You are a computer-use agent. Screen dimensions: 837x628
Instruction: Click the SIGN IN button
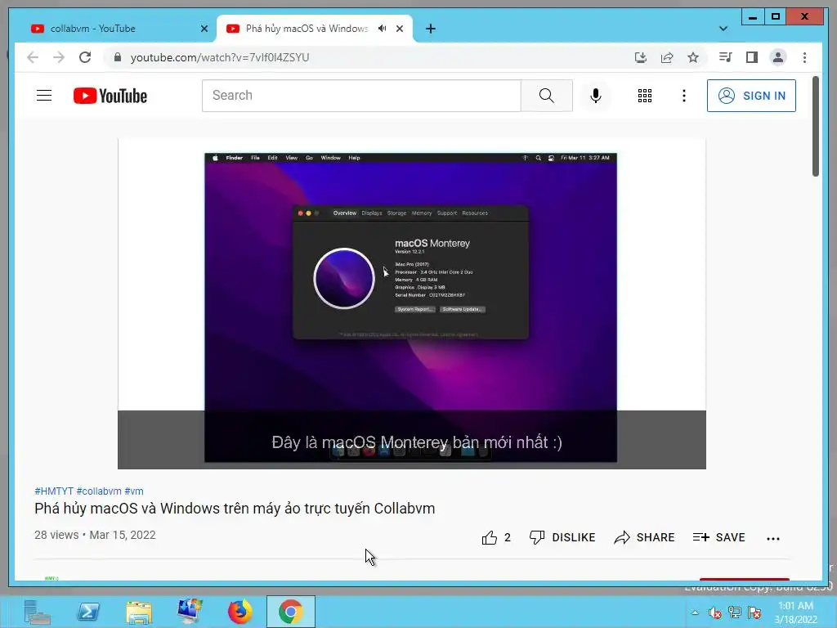tap(751, 96)
